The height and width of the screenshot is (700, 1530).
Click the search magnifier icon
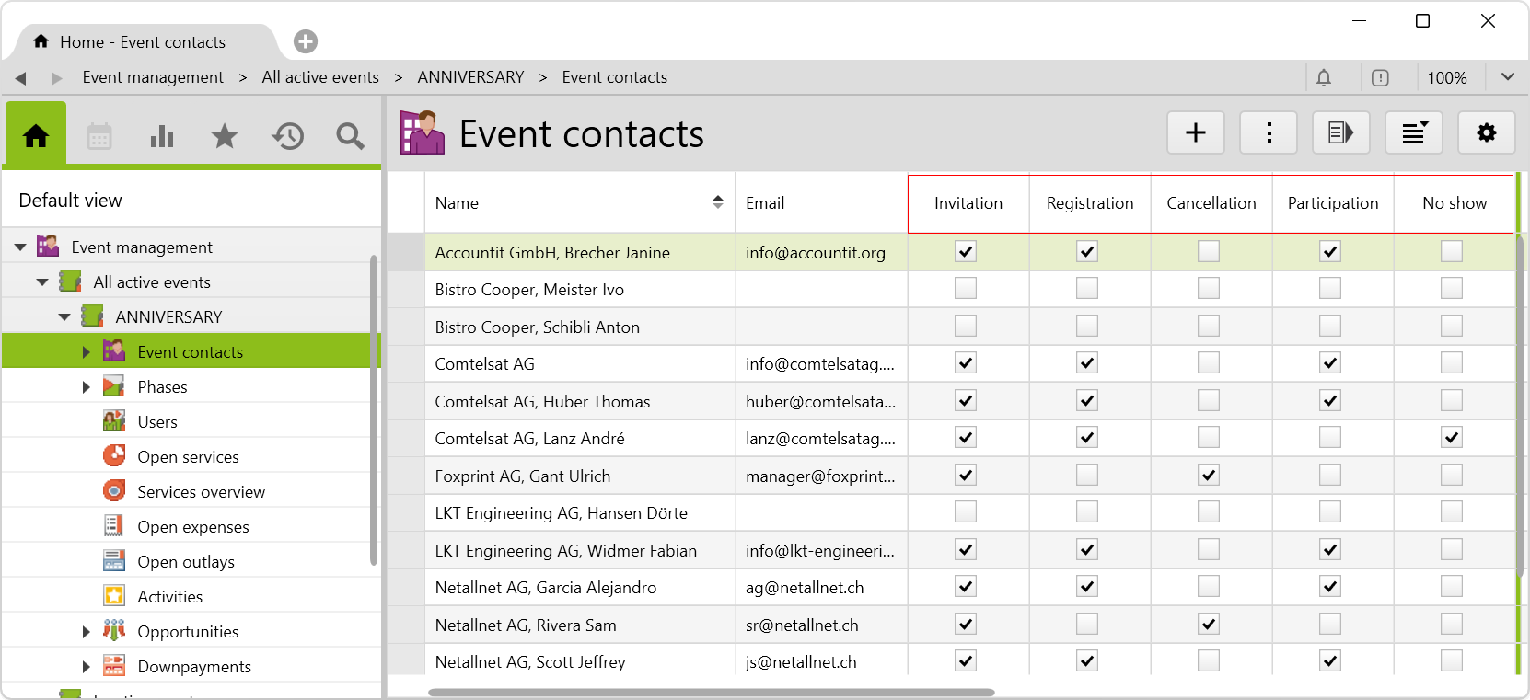pyautogui.click(x=350, y=137)
